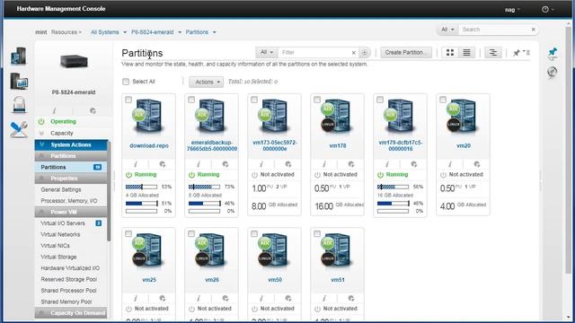This screenshot has width=575, height=323.
Task: Click pie icon under P8-8824-emerald system
Action: (93, 110)
